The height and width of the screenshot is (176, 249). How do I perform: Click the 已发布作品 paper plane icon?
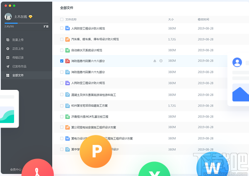[7, 66]
